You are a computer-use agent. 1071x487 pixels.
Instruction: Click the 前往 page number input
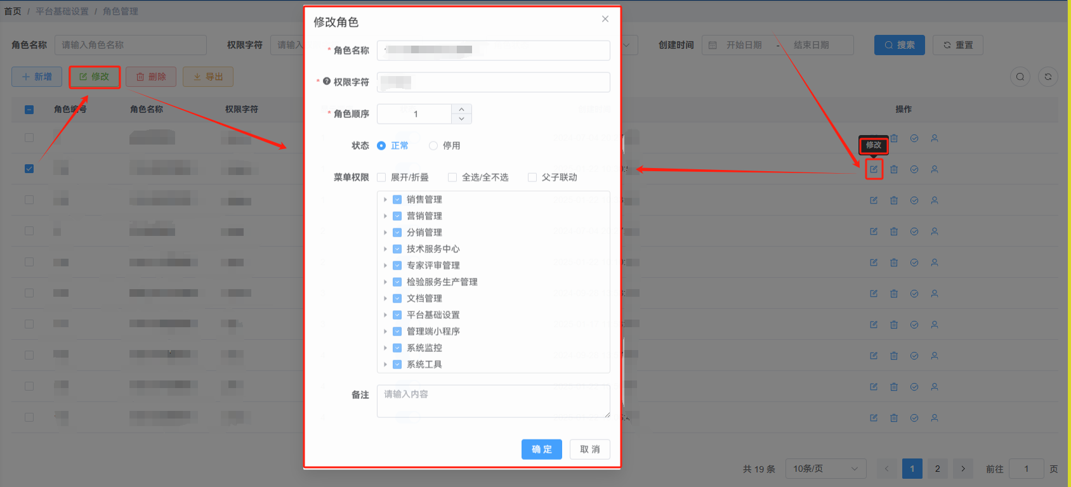click(1027, 469)
